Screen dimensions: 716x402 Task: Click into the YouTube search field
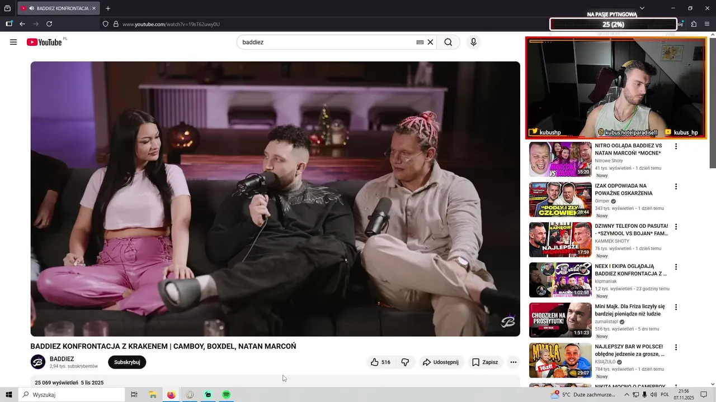click(x=327, y=42)
